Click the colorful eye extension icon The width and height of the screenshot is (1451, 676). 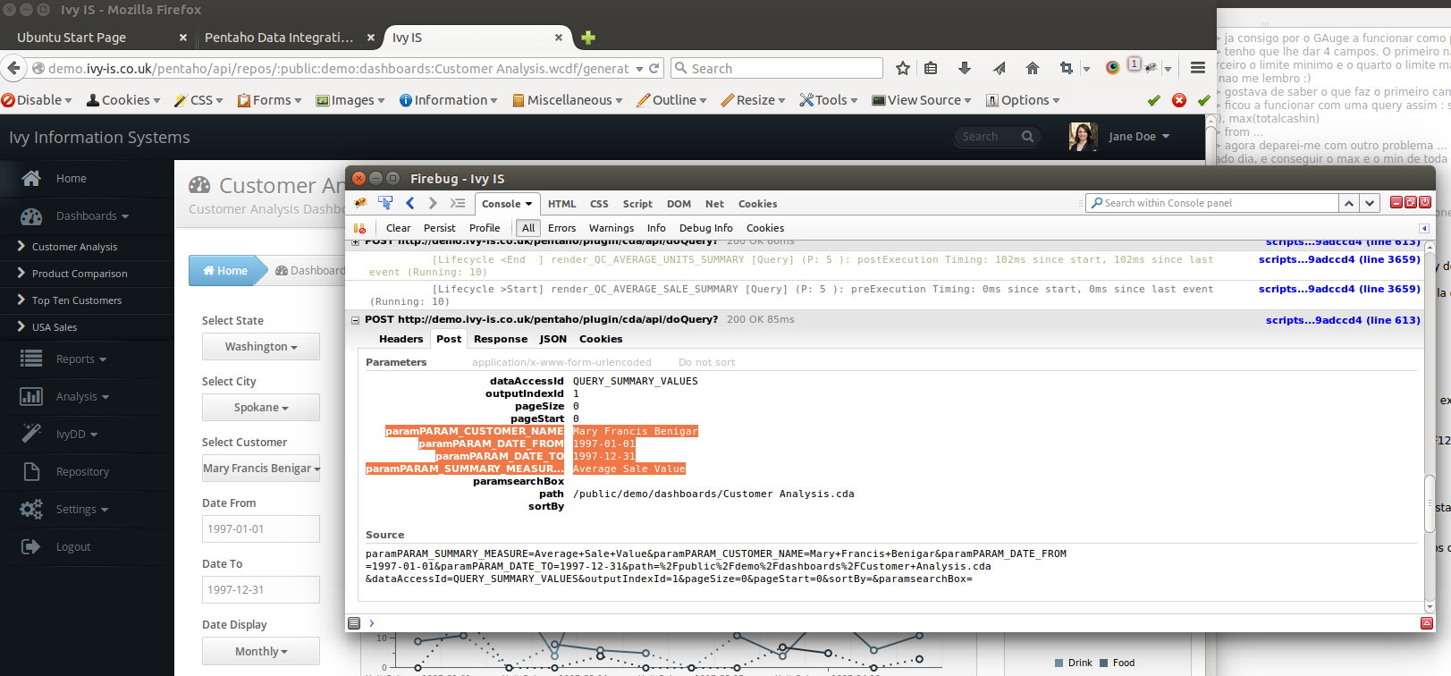pos(1112,67)
